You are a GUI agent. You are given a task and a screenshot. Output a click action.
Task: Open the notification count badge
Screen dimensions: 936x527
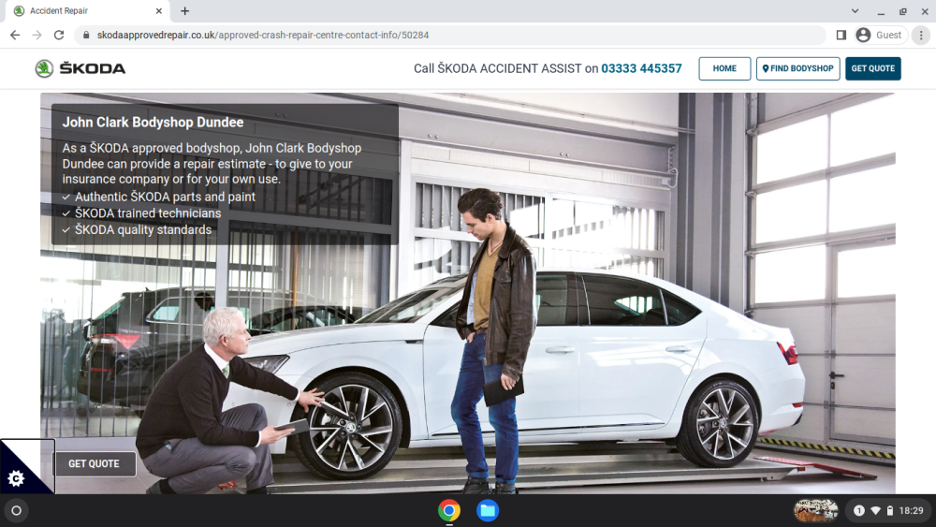pos(859,511)
